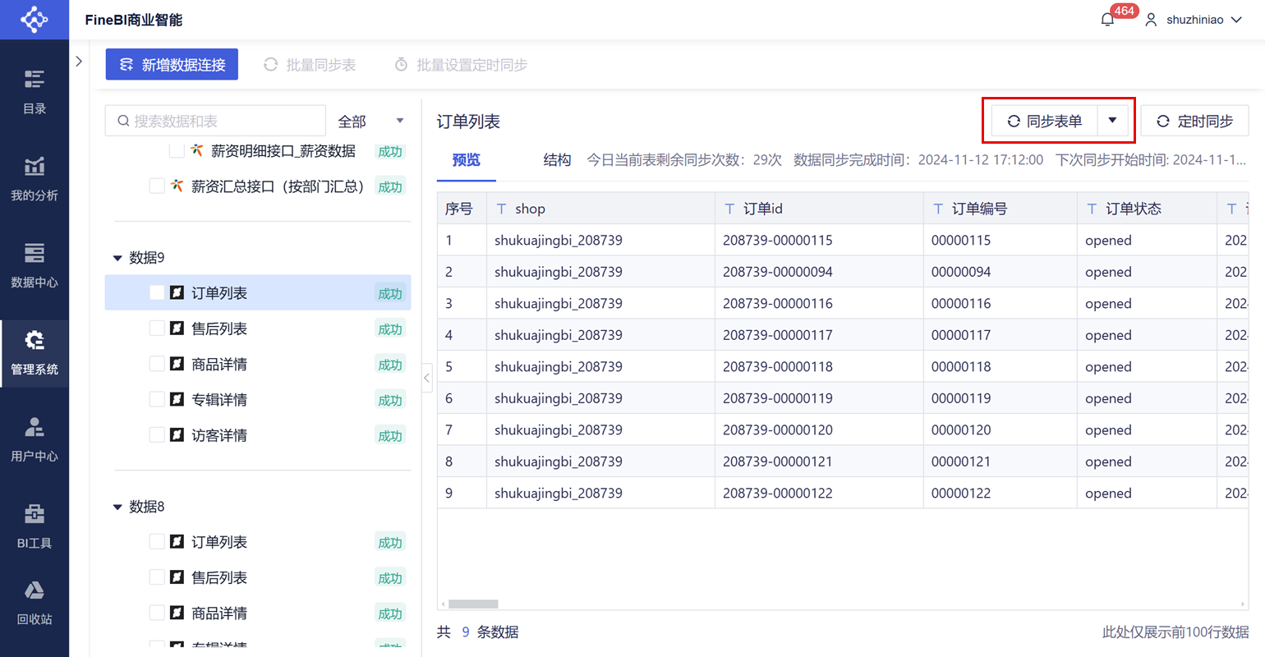The image size is (1265, 657).
Task: Click the horizontal scrollbar under the table
Action: point(473,604)
